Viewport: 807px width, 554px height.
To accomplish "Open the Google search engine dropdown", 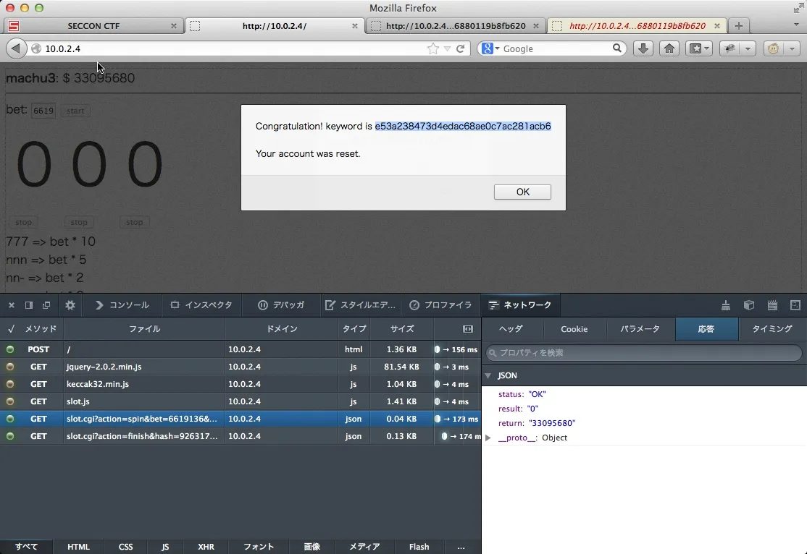I will [490, 48].
